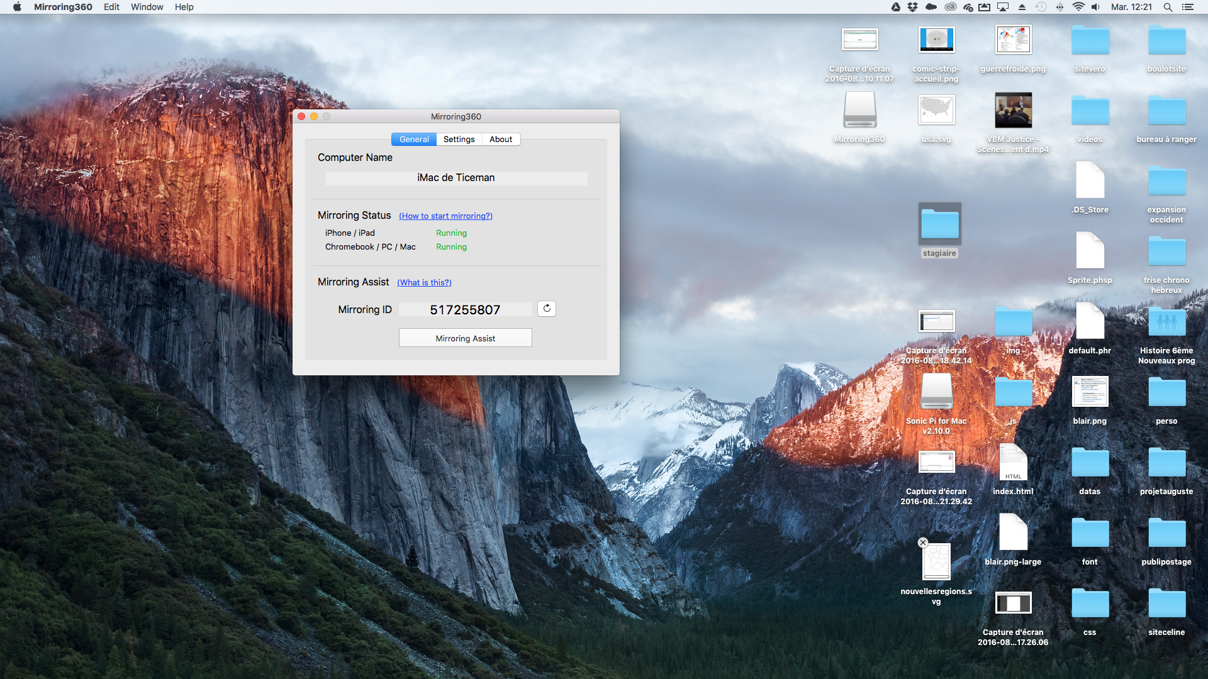Select the Mirroring360 disk icon on desktop
The width and height of the screenshot is (1208, 679).
click(x=859, y=111)
